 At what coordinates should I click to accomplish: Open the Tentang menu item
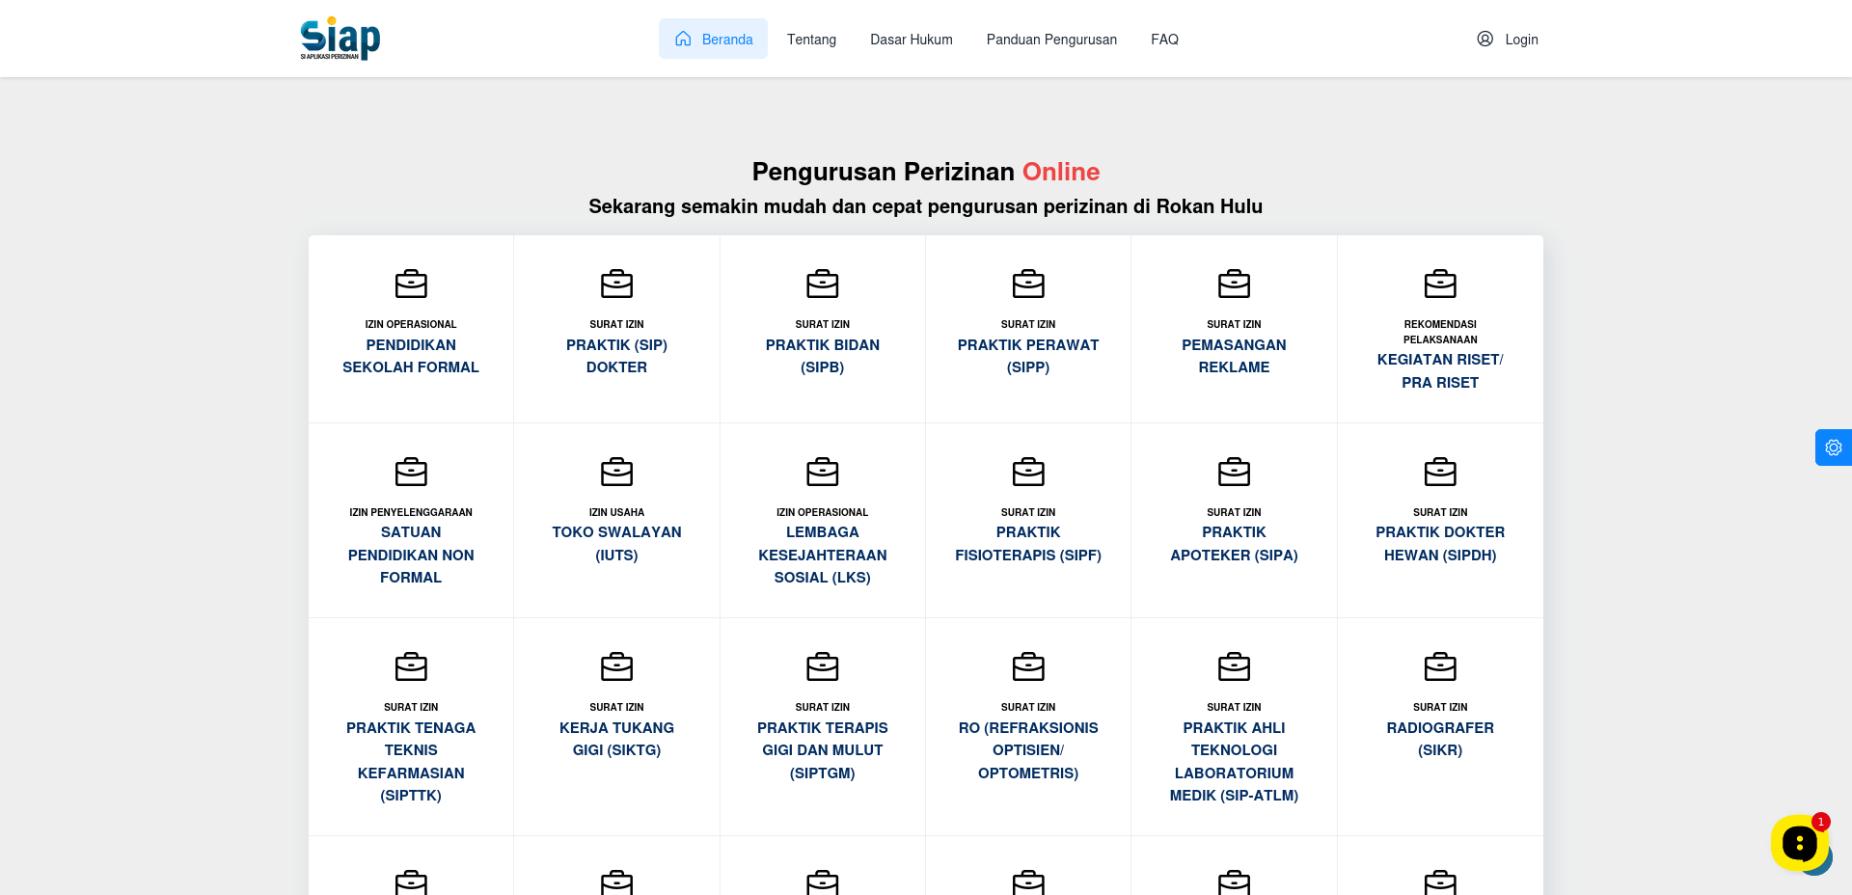point(811,40)
